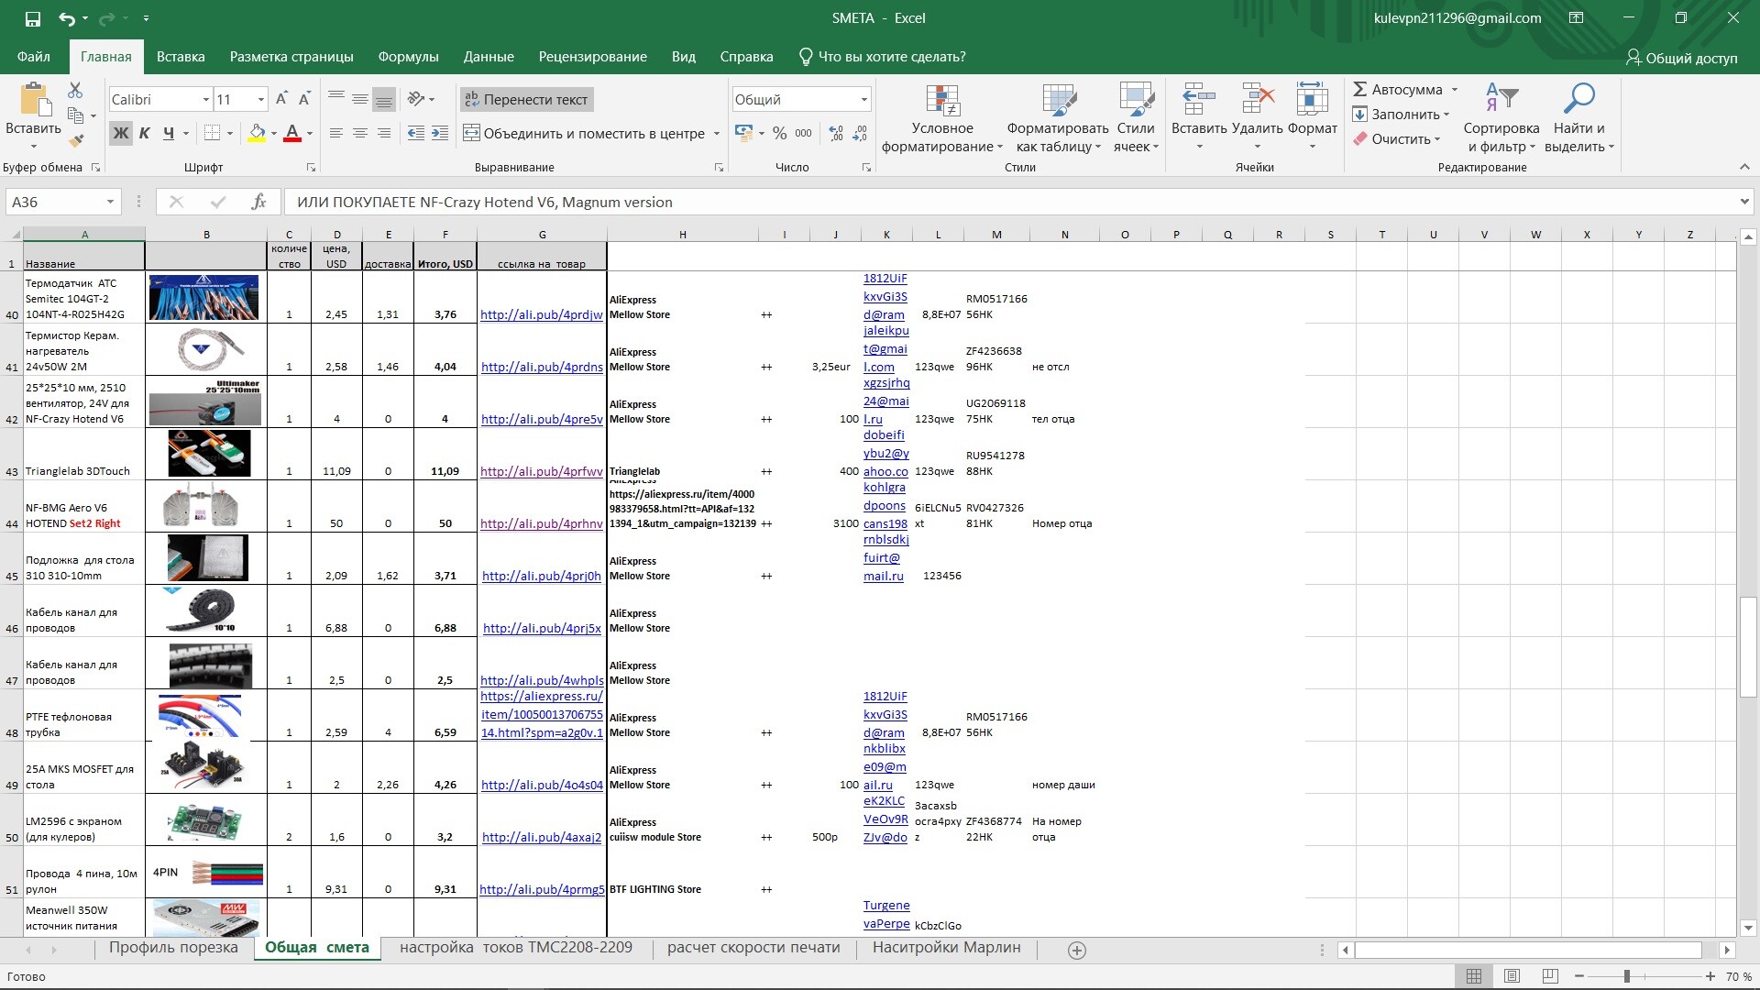The height and width of the screenshot is (990, 1760).
Task: Open Сортировка и фильтр tool
Action: click(1503, 117)
